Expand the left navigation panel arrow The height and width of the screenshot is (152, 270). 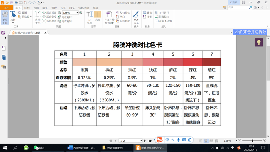5,38
